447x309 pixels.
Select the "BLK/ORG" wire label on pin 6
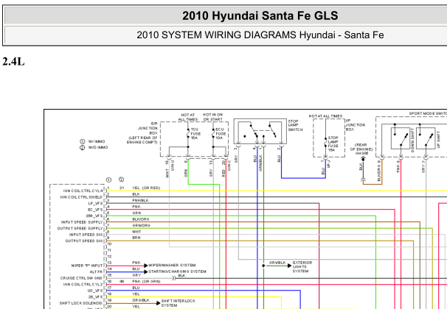[141, 219]
